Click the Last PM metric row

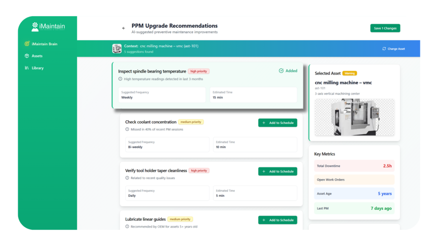pos(354,208)
